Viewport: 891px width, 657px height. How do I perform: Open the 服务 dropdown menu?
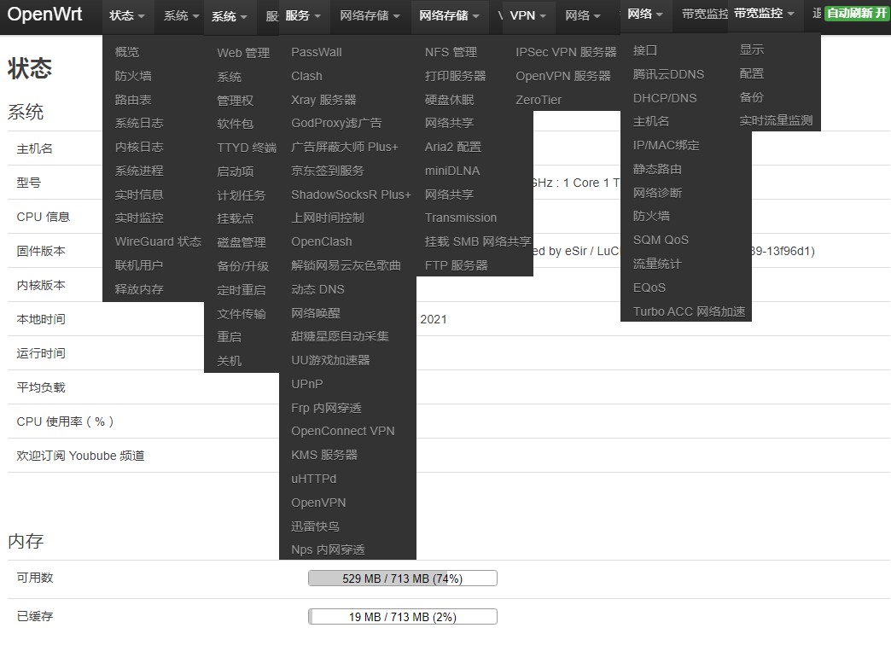303,15
